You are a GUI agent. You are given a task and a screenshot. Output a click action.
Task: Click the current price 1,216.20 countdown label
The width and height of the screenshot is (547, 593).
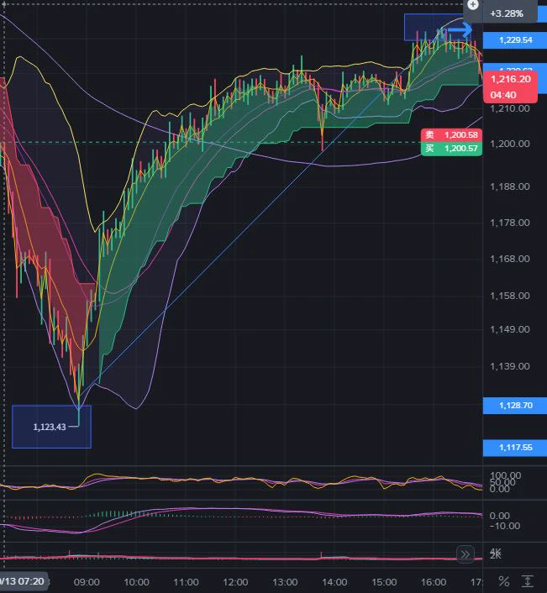510,87
